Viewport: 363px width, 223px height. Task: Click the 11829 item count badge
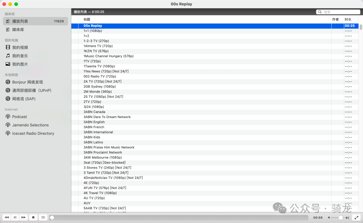coord(59,21)
